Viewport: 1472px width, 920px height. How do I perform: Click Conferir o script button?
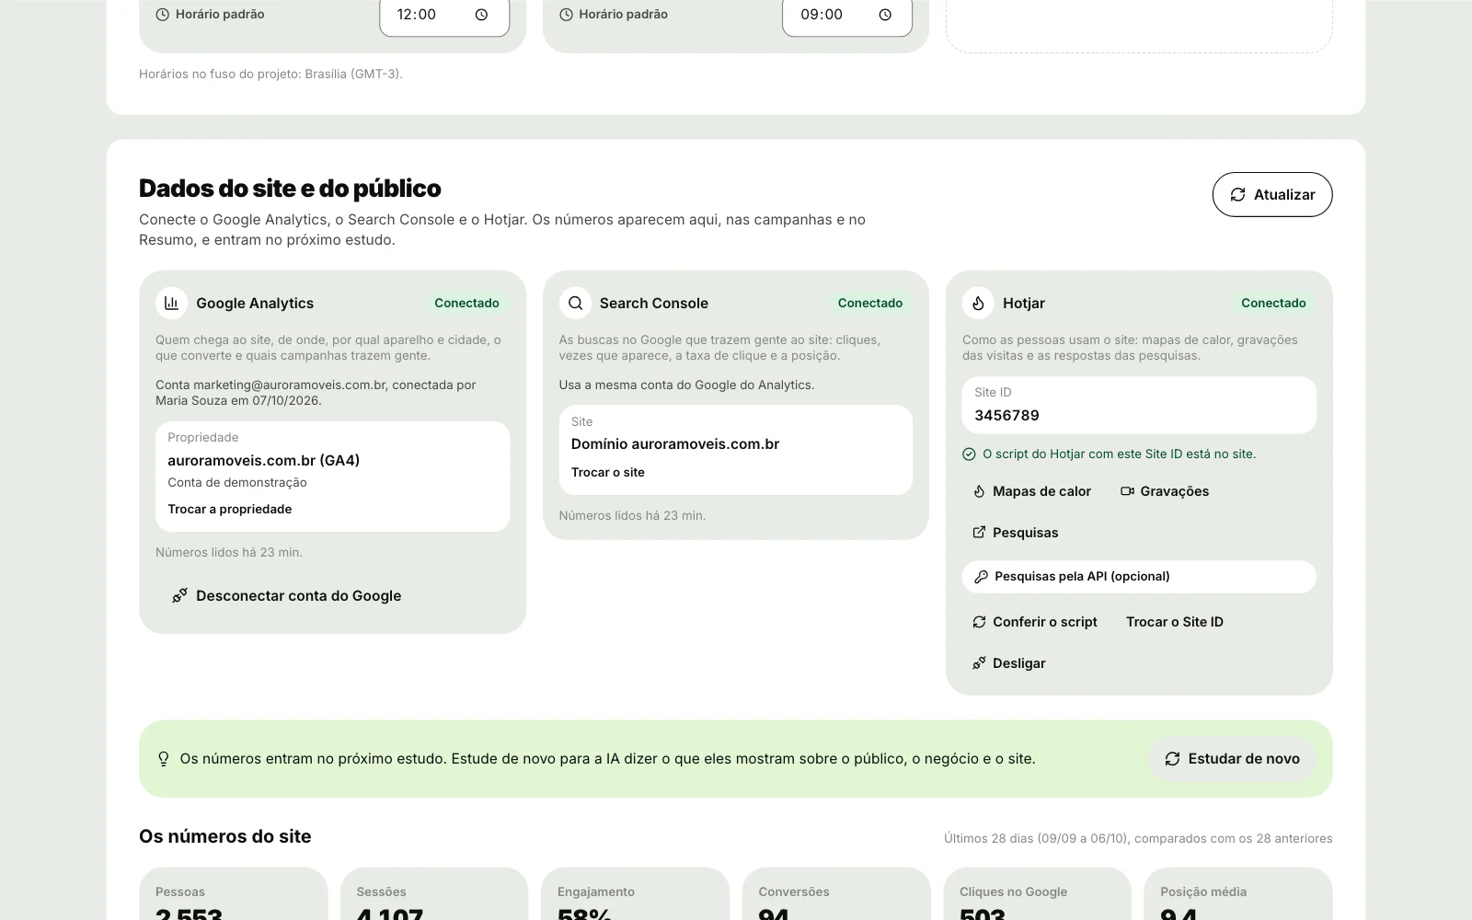click(x=1035, y=622)
